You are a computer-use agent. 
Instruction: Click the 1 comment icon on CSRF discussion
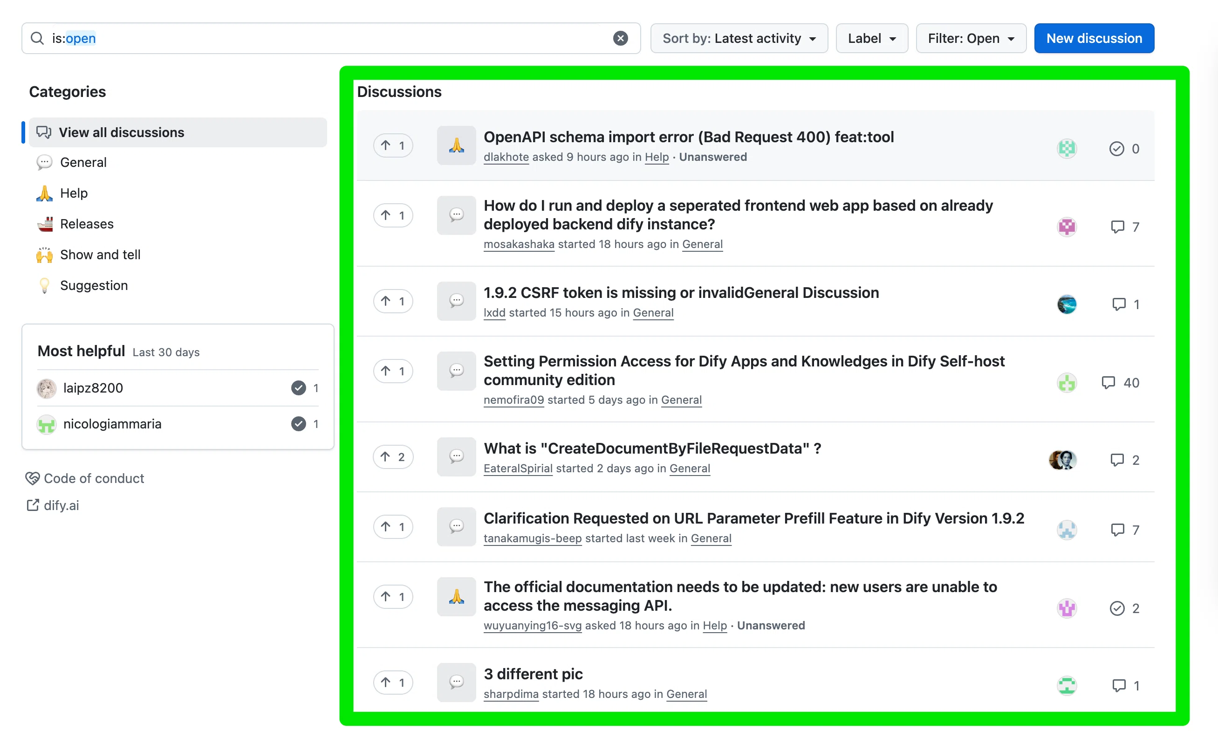(x=1126, y=304)
